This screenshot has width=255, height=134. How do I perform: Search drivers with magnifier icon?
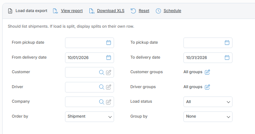point(101,87)
